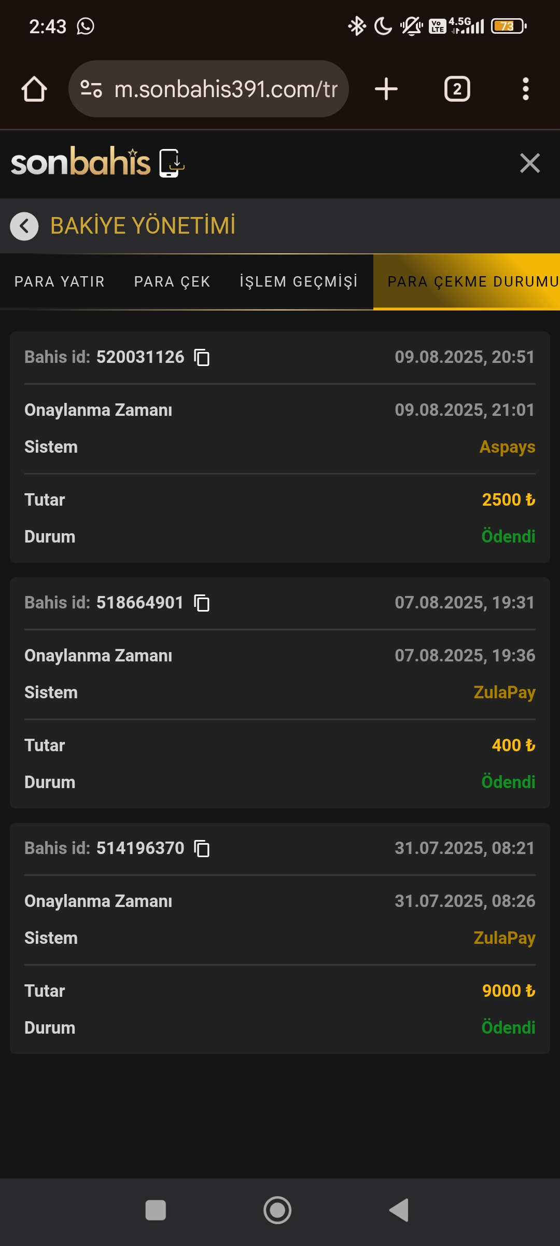The image size is (560, 1246).
Task: Copy bet id 514196370
Action: tap(202, 848)
